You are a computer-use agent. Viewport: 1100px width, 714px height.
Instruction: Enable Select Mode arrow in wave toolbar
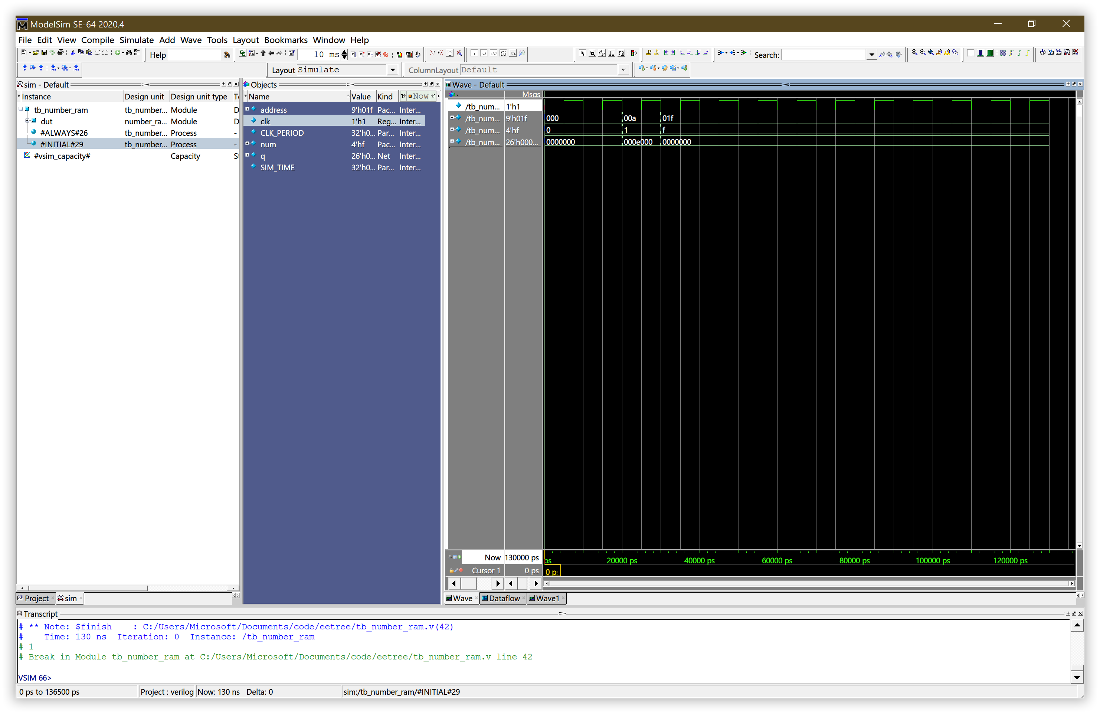pyautogui.click(x=583, y=53)
